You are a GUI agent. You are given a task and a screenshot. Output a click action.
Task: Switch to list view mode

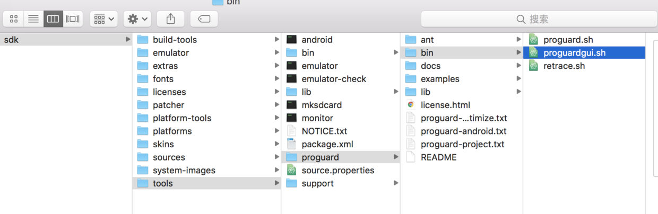pos(33,19)
